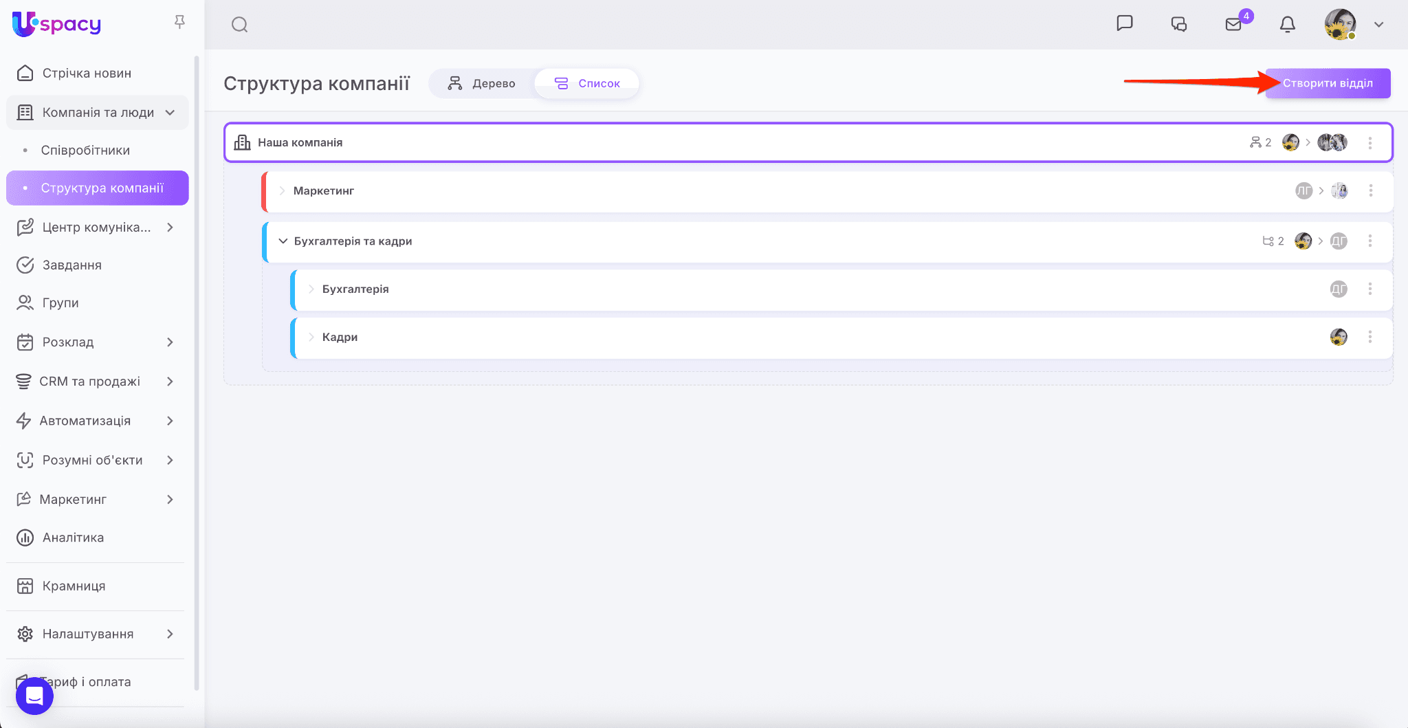Open the email inbox icon with badge

point(1233,25)
